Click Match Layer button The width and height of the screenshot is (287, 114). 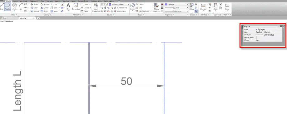(x=120, y=11)
